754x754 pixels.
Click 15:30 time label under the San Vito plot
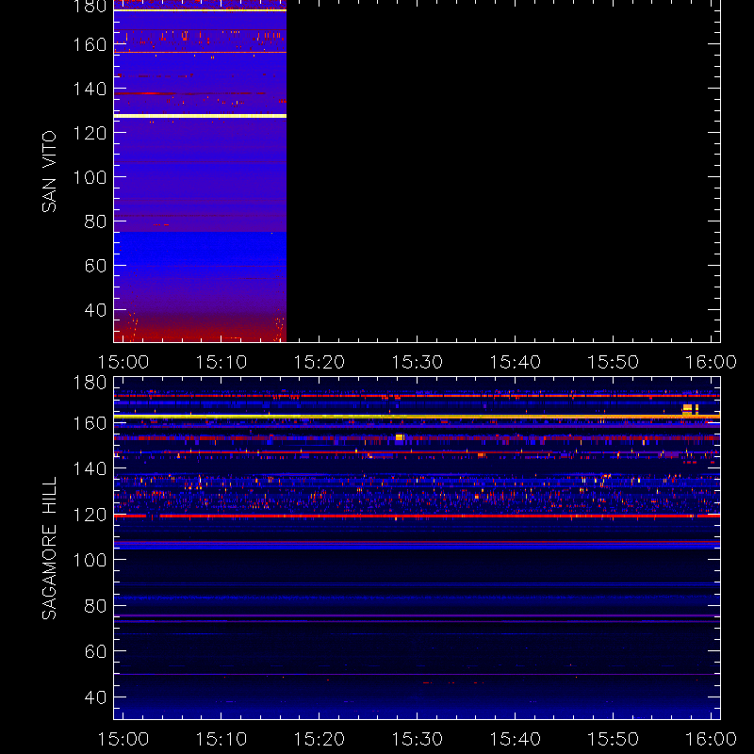417,362
